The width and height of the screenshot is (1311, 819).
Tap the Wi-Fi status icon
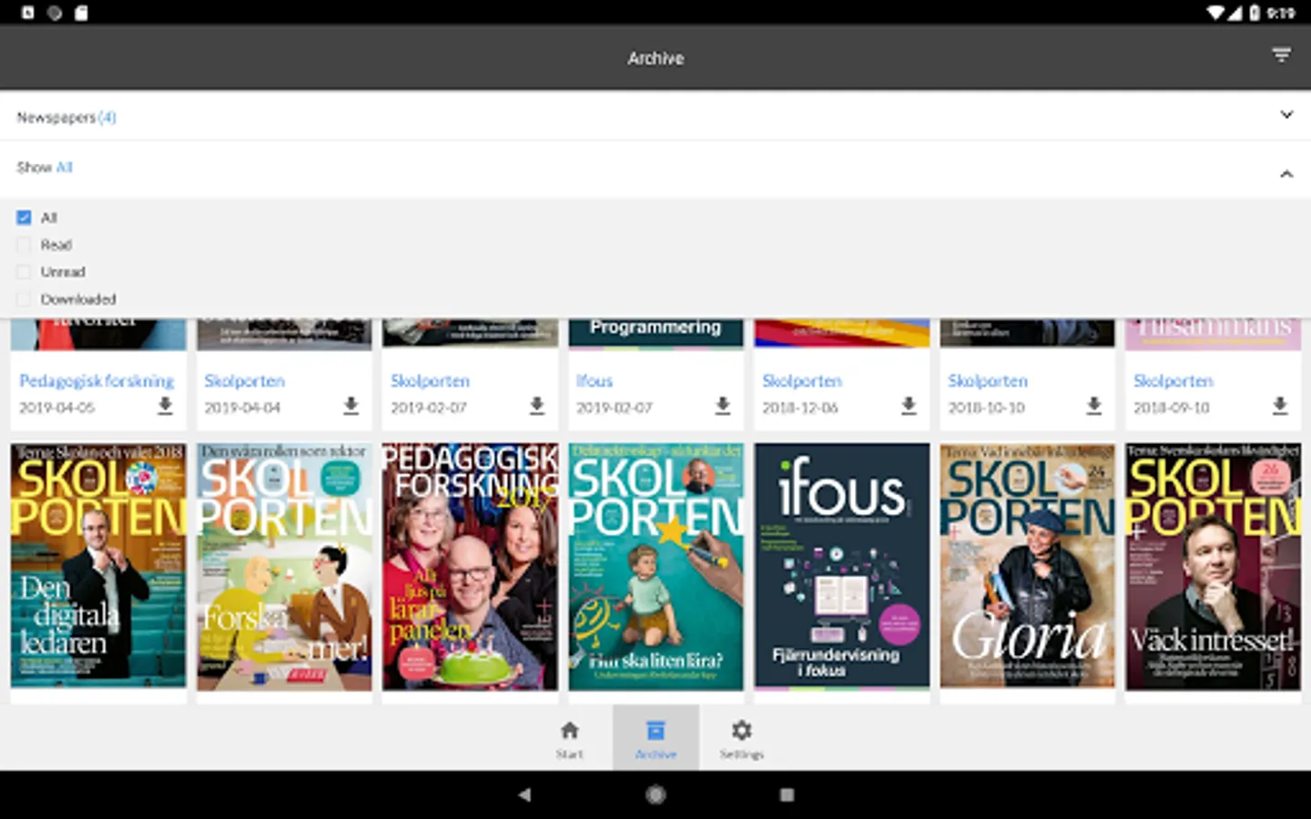coord(1215,13)
